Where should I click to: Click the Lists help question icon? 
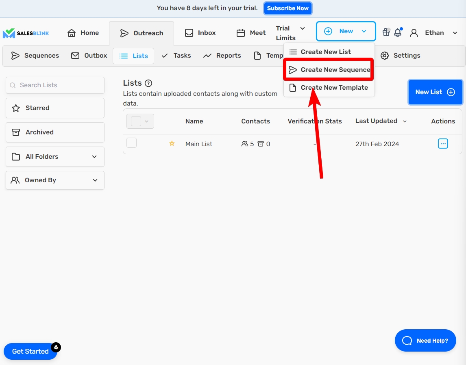pyautogui.click(x=148, y=83)
